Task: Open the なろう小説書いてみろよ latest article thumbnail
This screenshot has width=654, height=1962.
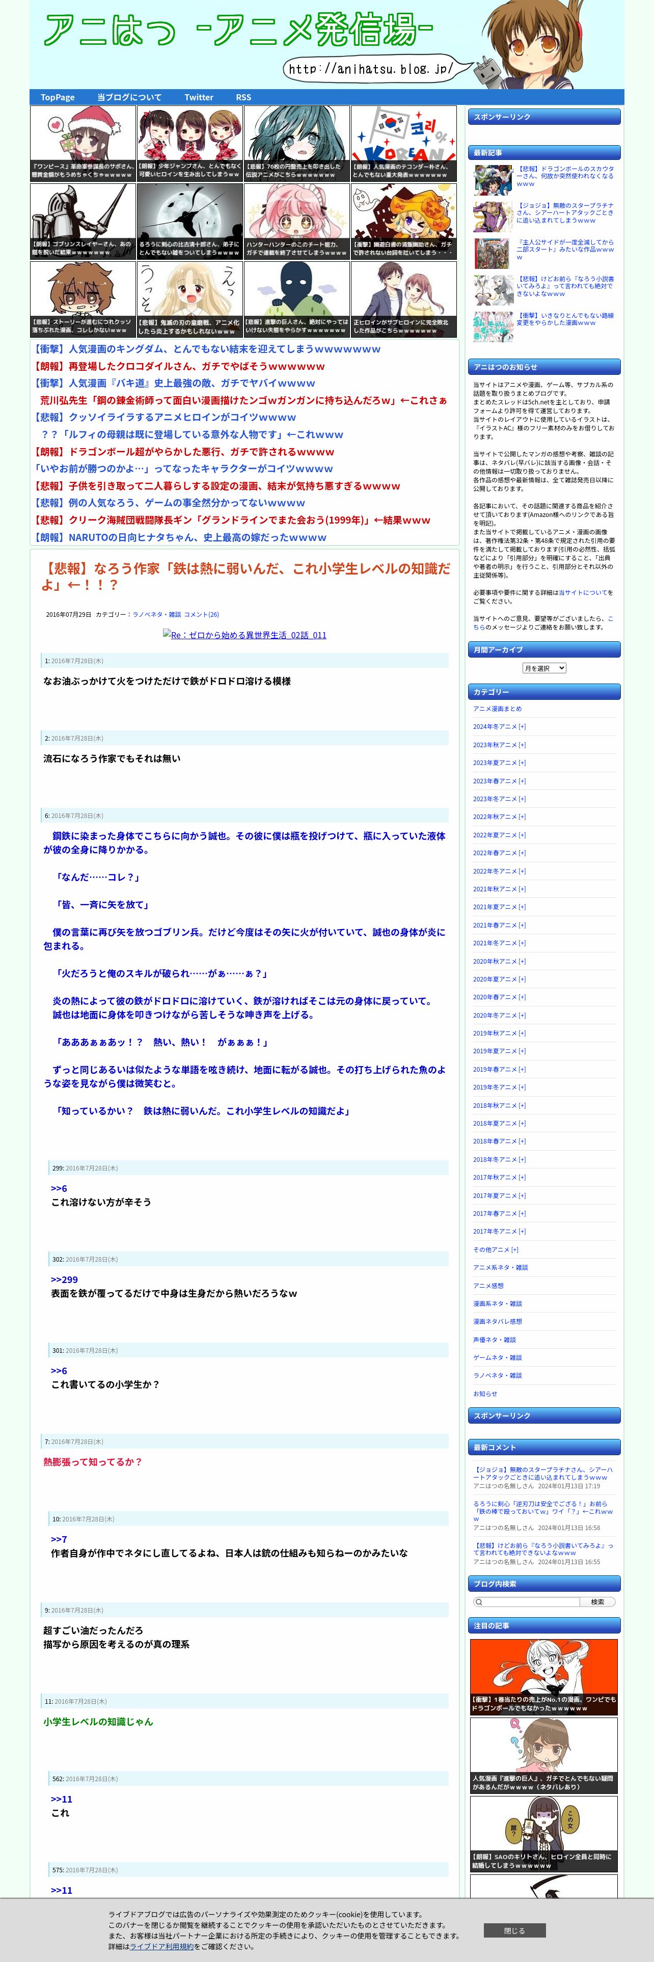Action: (493, 290)
